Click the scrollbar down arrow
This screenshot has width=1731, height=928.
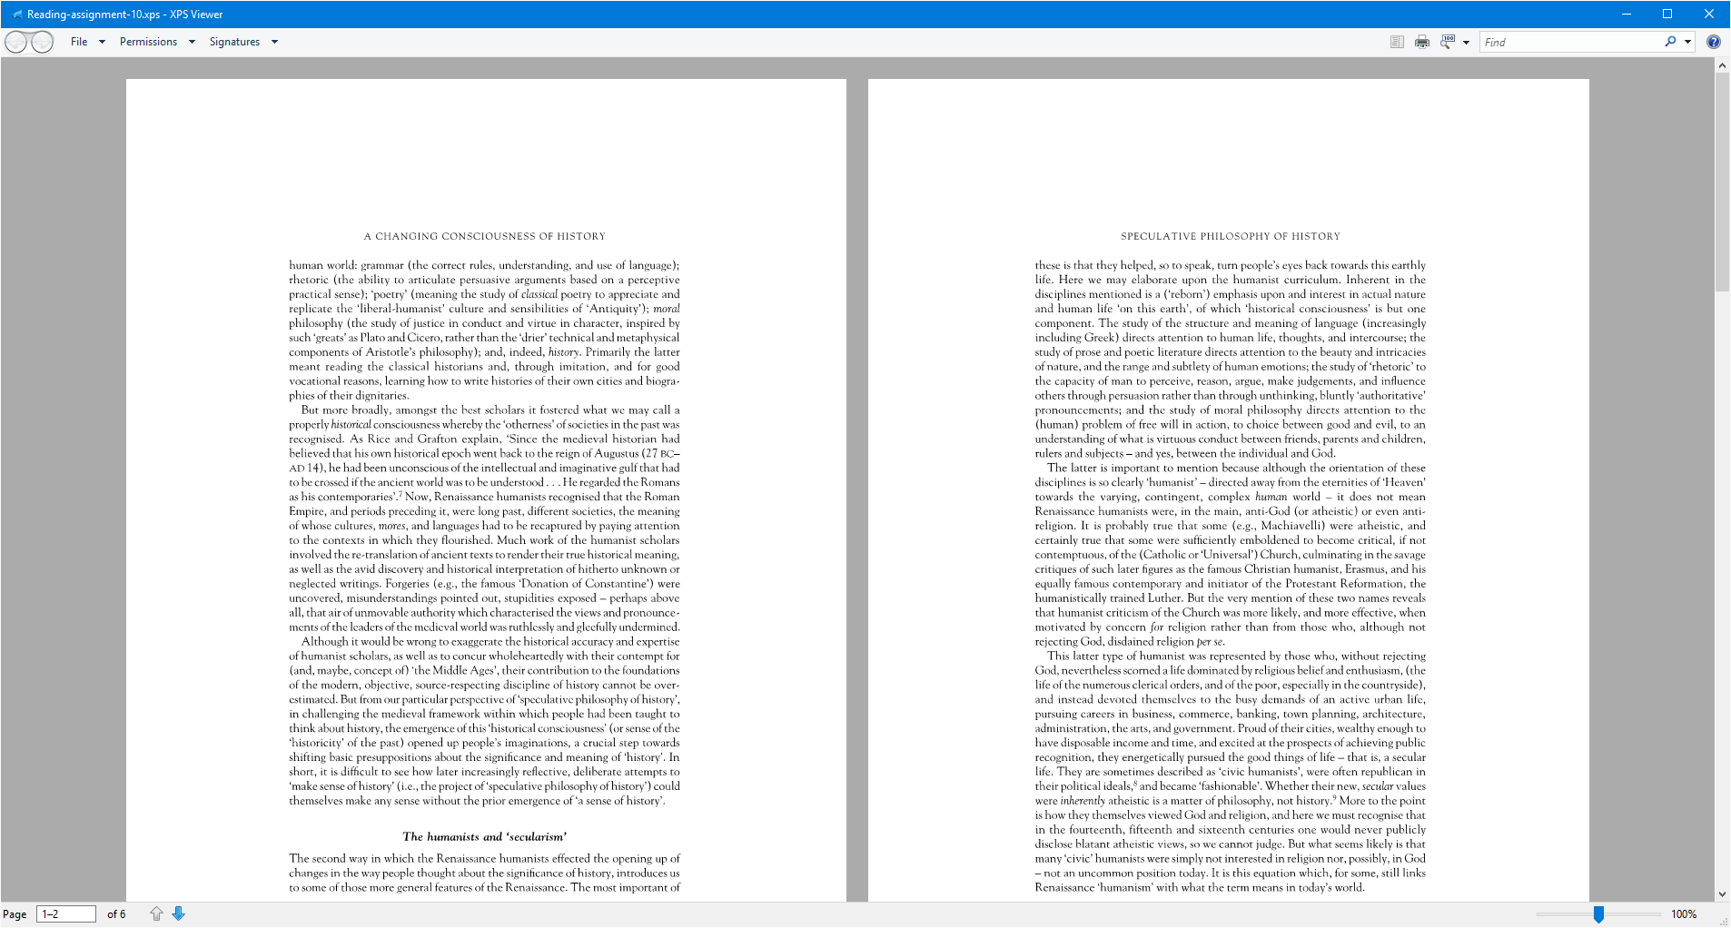click(x=1722, y=894)
